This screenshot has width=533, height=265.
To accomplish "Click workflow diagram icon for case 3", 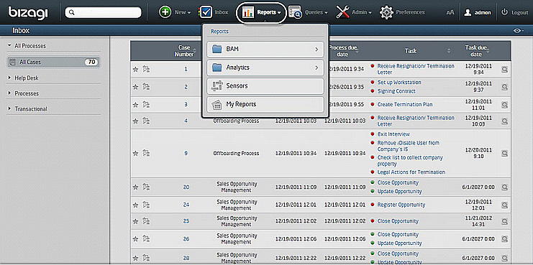I will click(x=146, y=105).
